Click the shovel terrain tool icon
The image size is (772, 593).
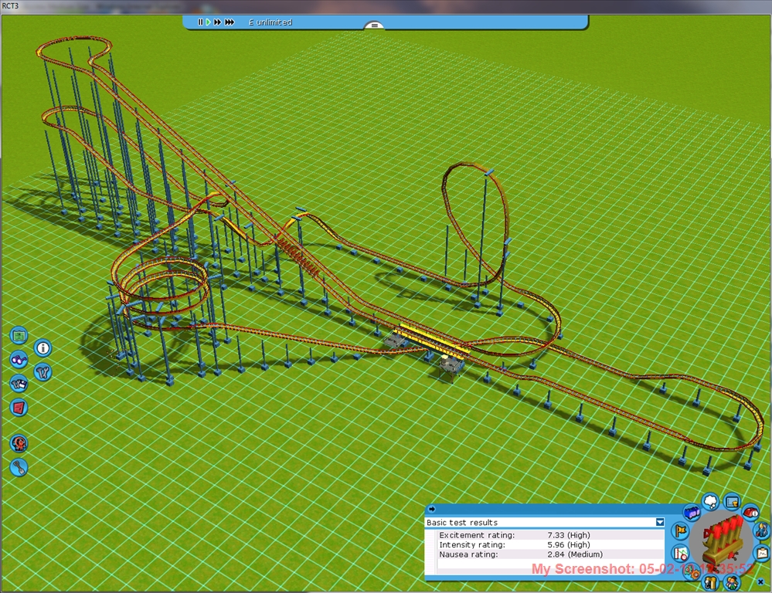[x=20, y=467]
